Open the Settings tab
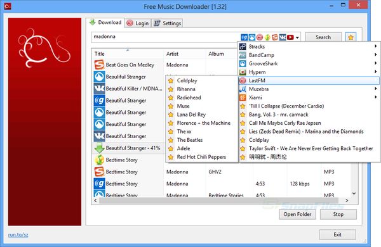 coord(168,23)
